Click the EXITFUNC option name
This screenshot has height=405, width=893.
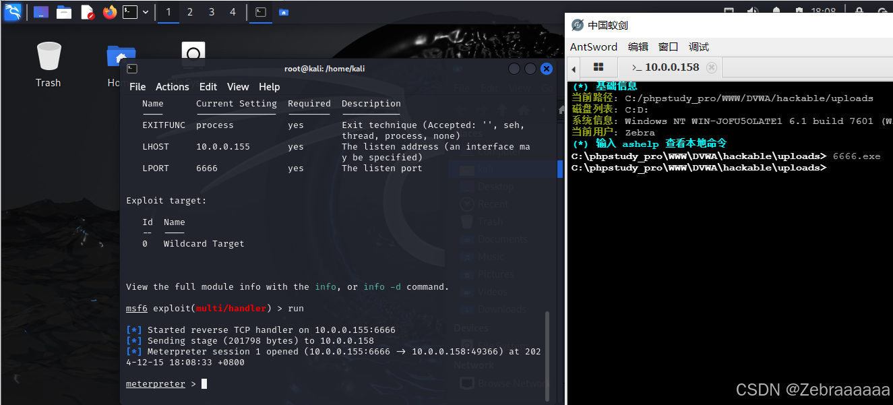(164, 125)
